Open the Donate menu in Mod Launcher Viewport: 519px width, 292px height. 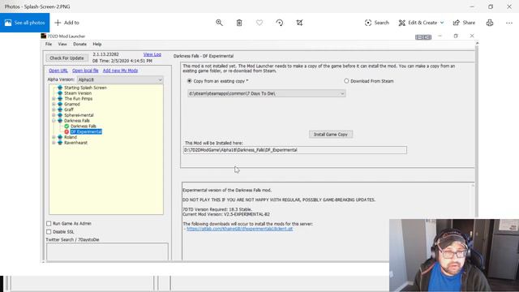[79, 44]
